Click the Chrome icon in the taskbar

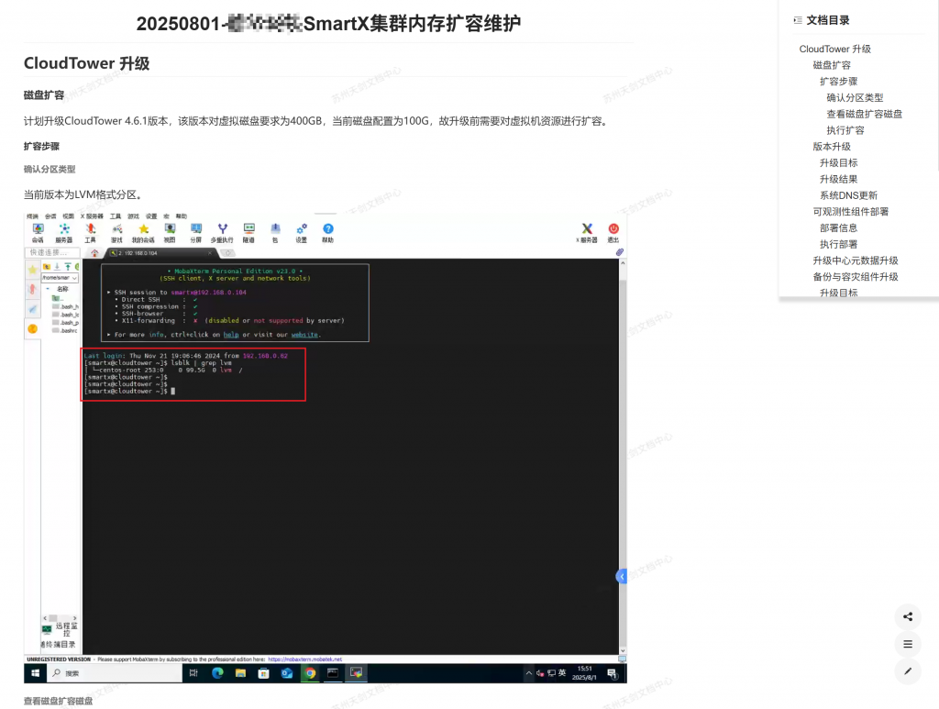[310, 673]
